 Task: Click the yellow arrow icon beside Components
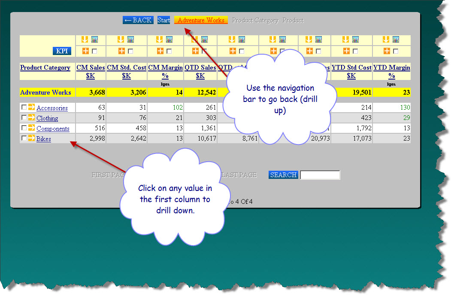tap(31, 128)
